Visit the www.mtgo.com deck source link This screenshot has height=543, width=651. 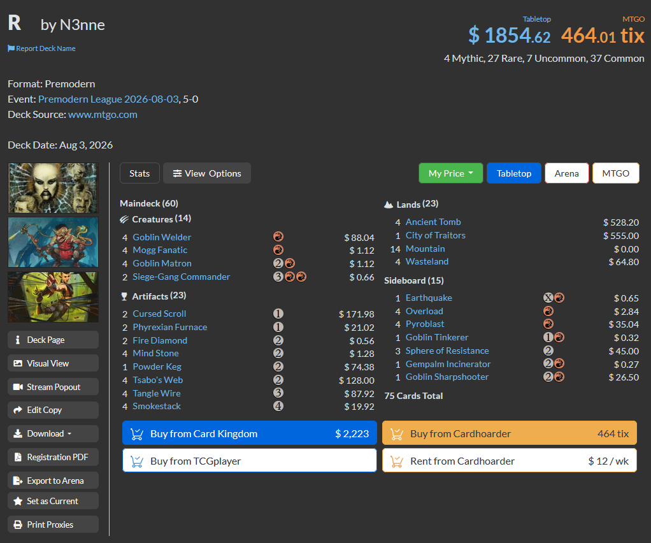click(103, 115)
